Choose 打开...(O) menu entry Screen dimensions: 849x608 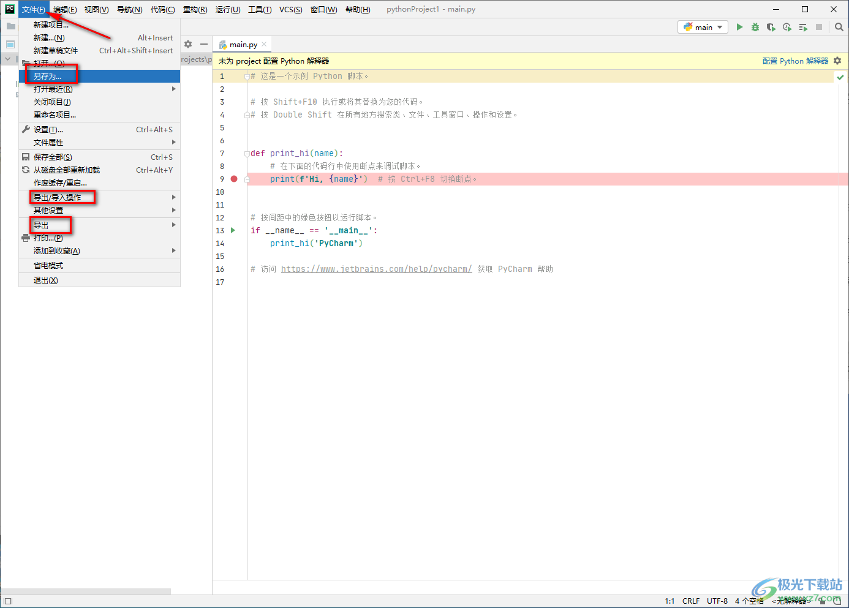(99, 63)
